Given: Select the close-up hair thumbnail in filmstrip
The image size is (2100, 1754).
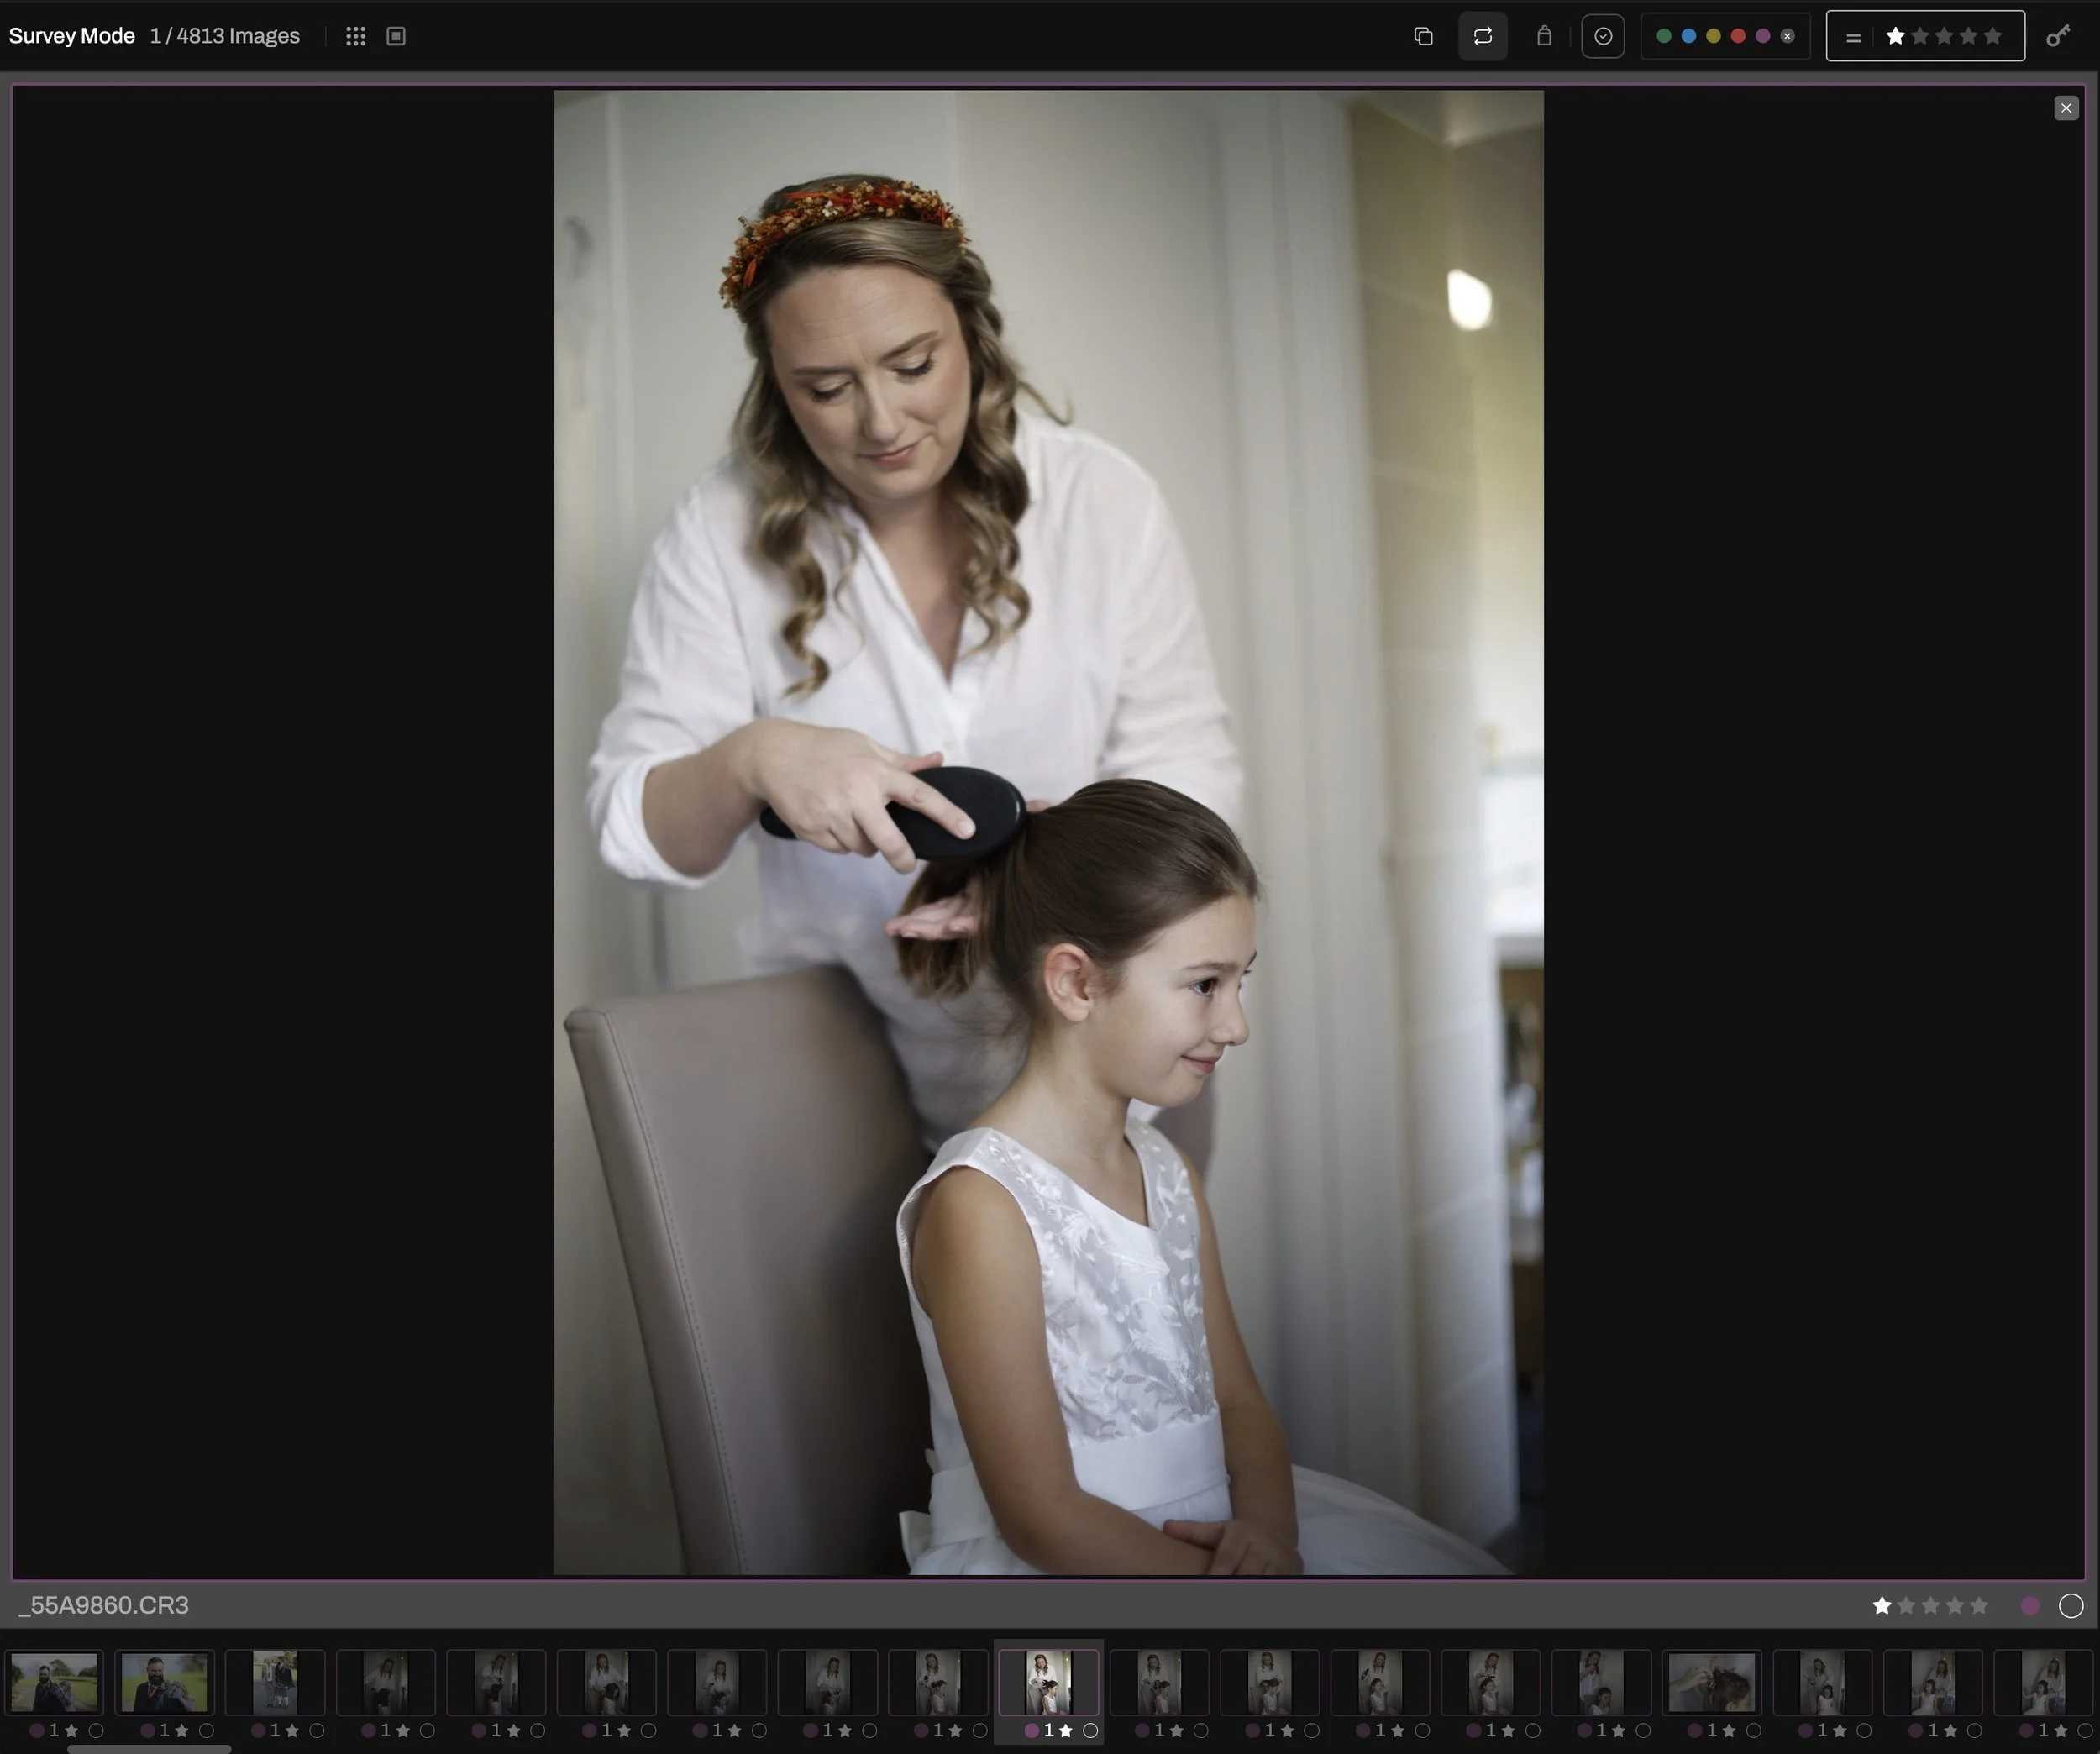Looking at the screenshot, I should [1711, 1682].
